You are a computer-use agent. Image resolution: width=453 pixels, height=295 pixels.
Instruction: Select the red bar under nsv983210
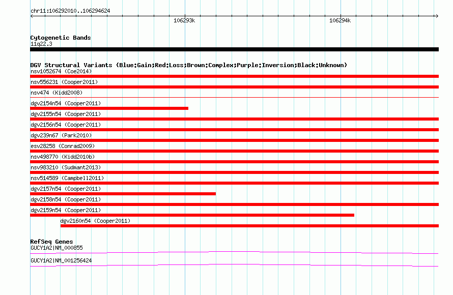pyautogui.click(x=234, y=172)
